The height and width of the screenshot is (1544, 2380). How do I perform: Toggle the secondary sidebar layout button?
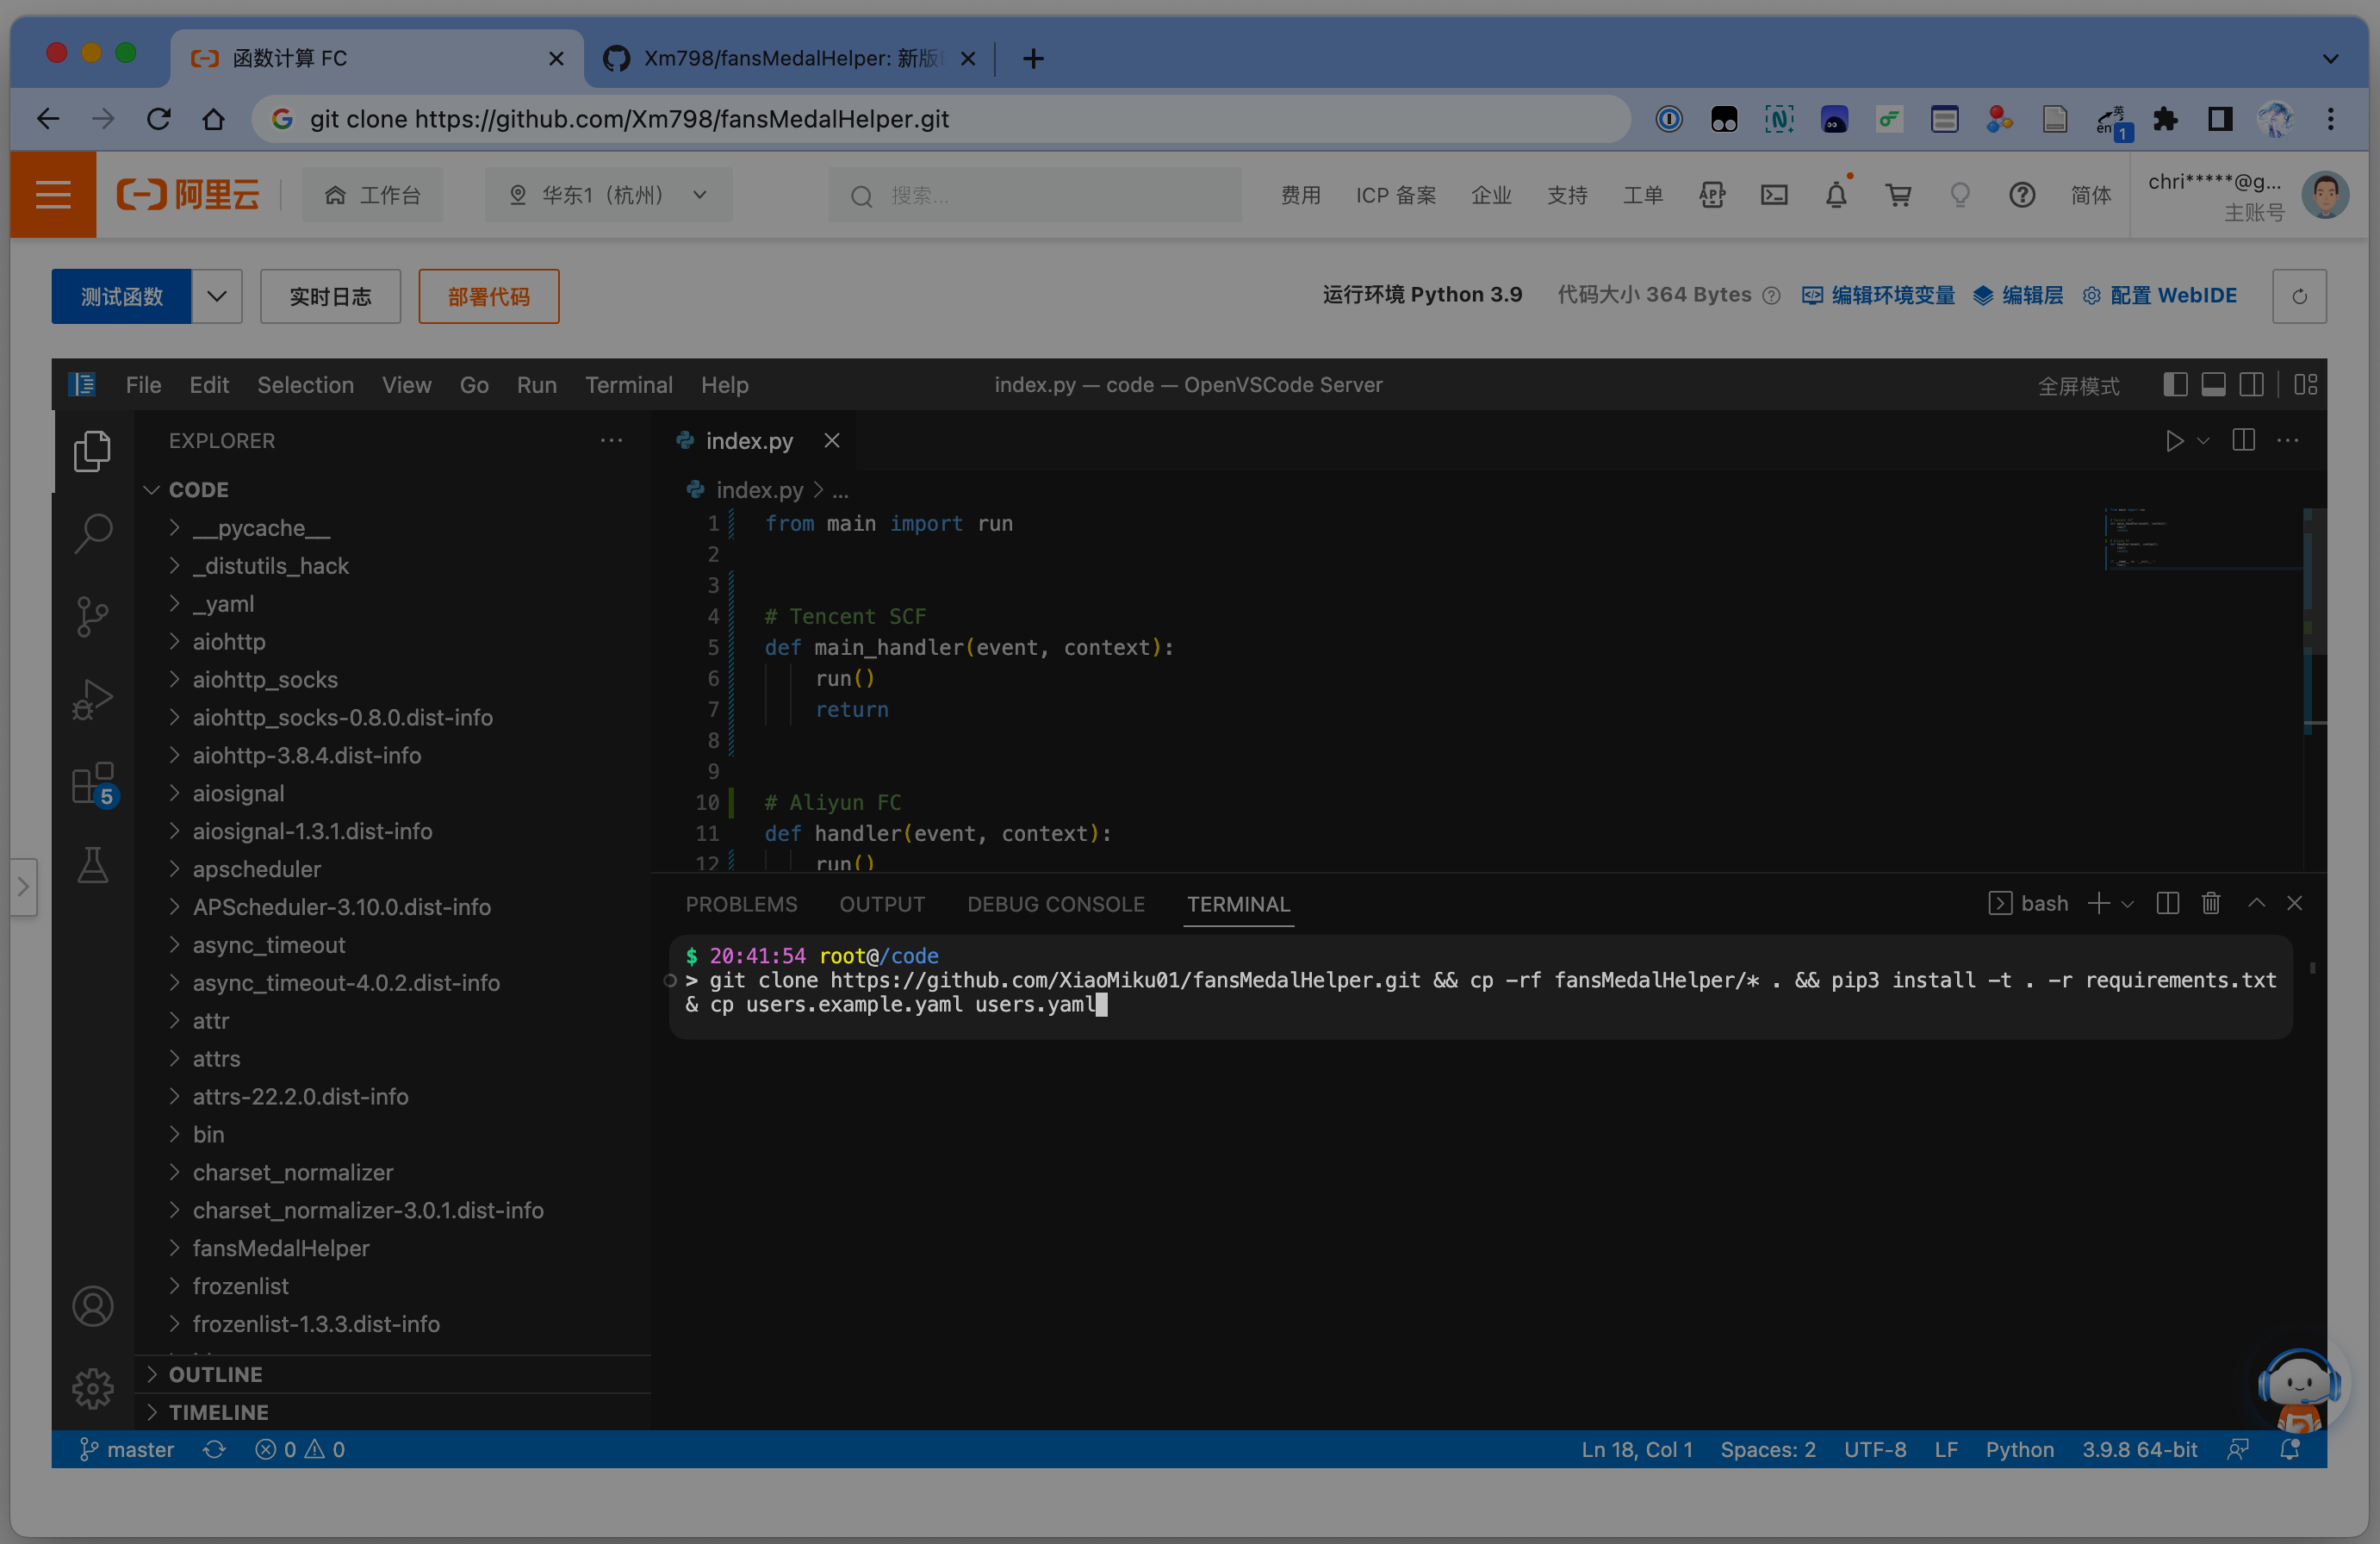[x=2251, y=385]
